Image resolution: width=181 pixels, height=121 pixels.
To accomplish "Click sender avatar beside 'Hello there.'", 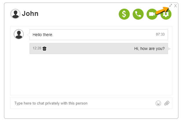I will tap(19, 34).
